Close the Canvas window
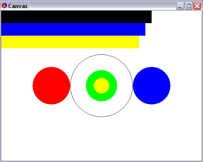This screenshot has width=203, height=162. click(x=197, y=6)
